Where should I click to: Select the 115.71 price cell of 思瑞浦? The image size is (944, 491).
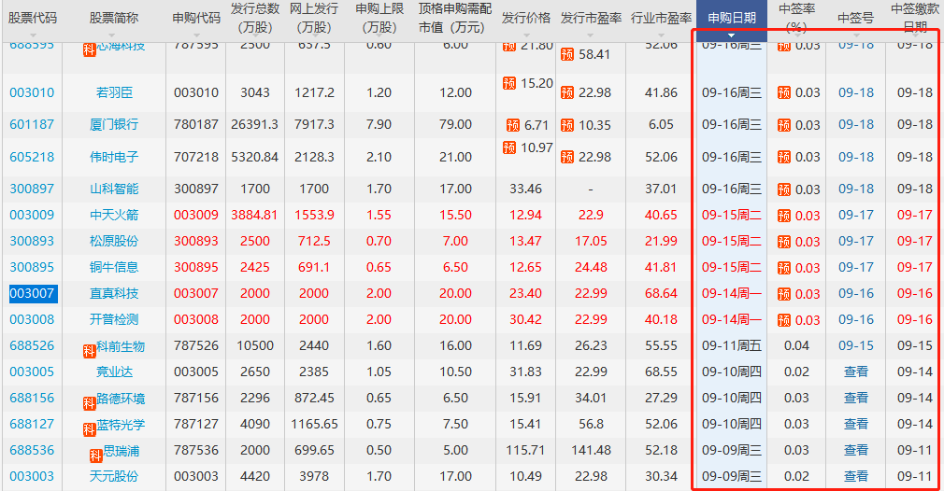525,450
